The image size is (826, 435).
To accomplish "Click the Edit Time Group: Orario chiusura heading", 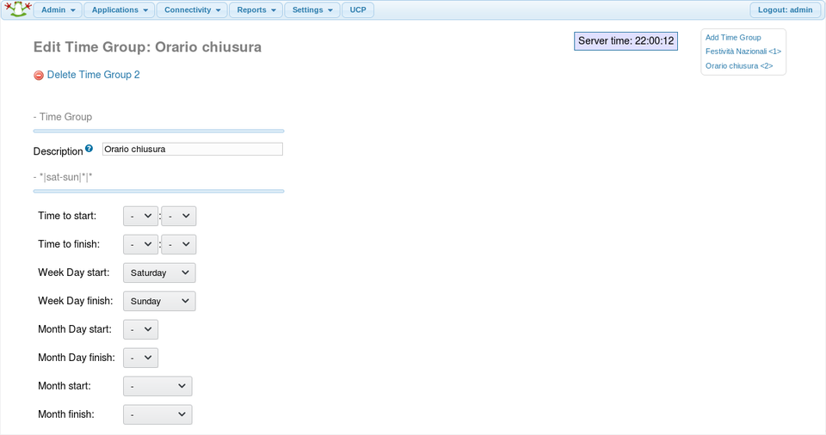I will coord(147,47).
